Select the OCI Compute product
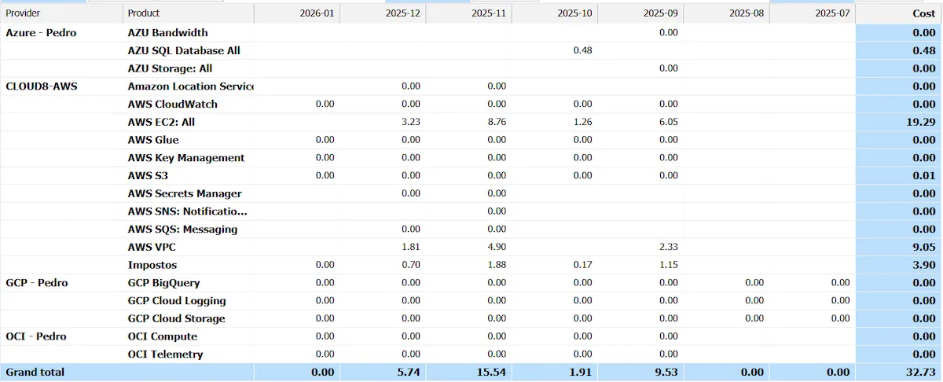The image size is (943, 382). (x=163, y=336)
